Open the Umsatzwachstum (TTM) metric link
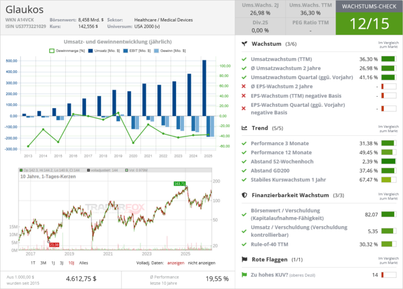Screen dimensions: 403x289 (x=281, y=59)
